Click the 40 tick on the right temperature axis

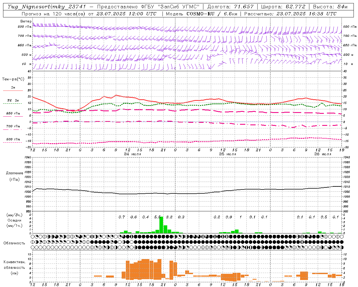pyautogui.click(x=345, y=71)
